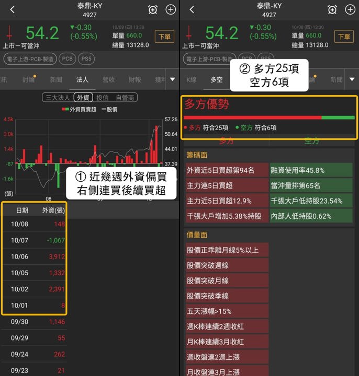Set price alert in right panel
This screenshot has width=359, height=376.
[332, 10]
